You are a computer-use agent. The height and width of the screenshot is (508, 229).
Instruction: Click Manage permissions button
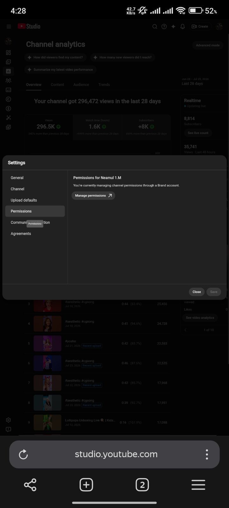pos(93,196)
